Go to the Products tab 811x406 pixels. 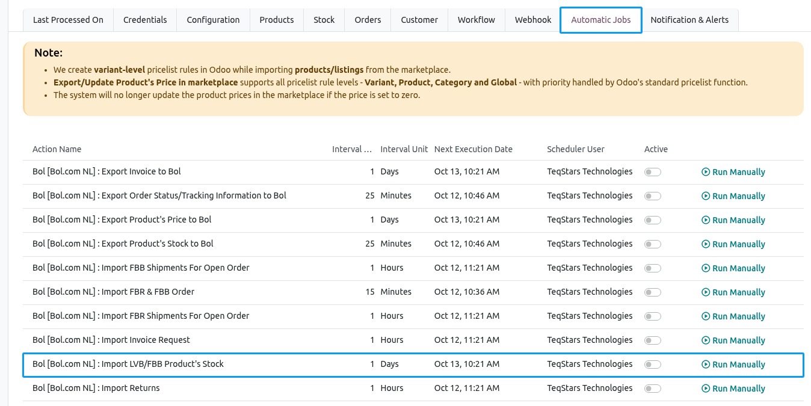(277, 20)
